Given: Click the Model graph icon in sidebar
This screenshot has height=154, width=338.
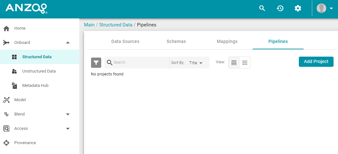Looking at the screenshot, I should coord(6,100).
